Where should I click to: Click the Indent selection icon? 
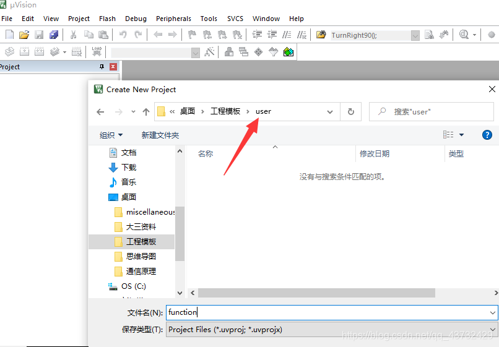[x=257, y=35]
